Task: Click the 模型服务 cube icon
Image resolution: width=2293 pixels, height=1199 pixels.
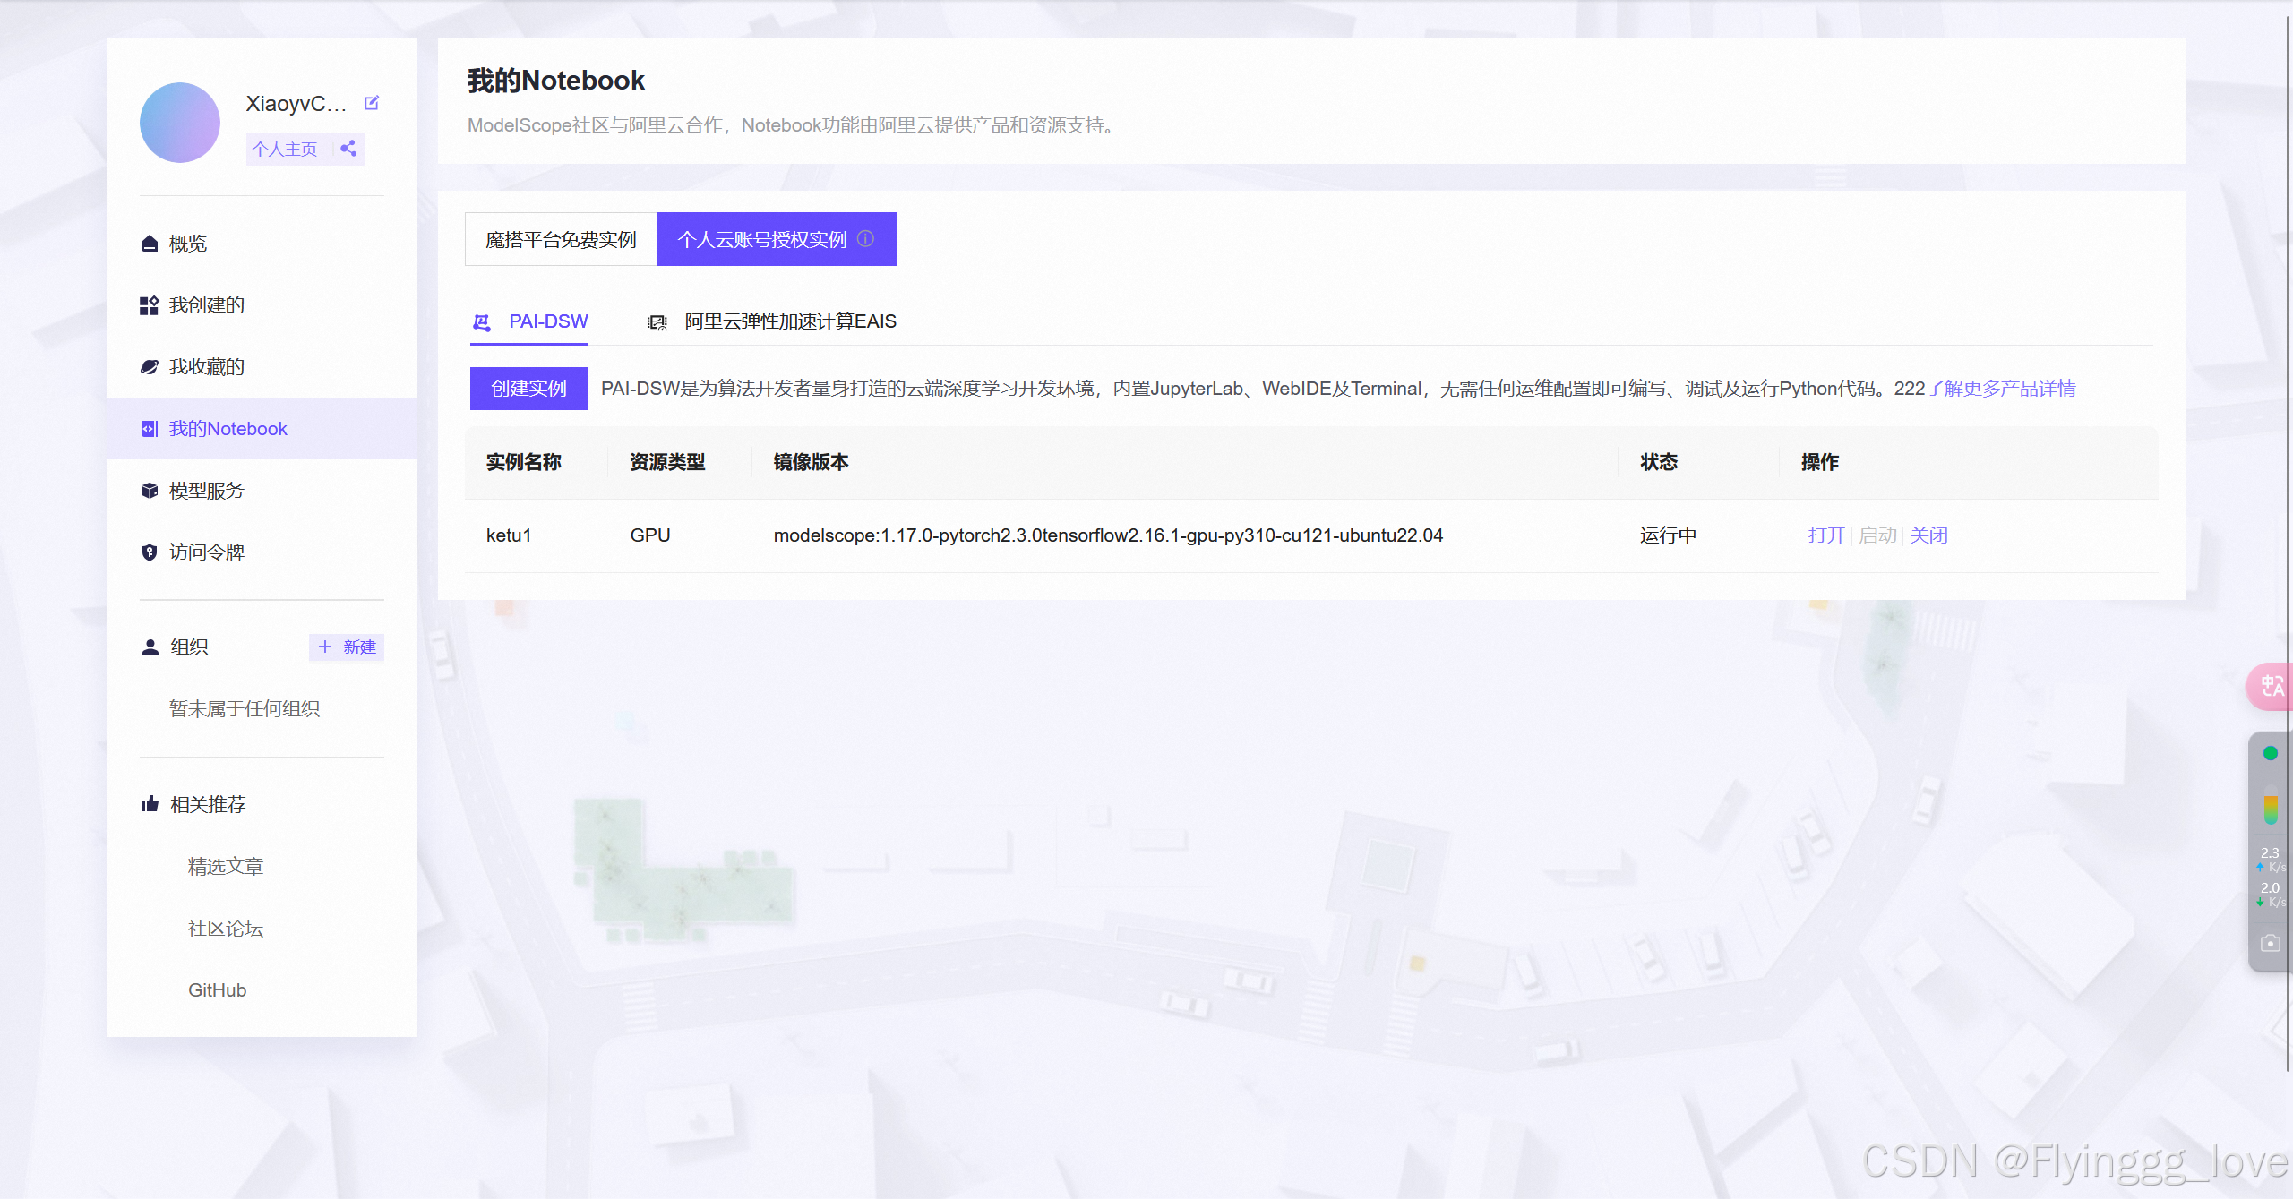Action: click(x=150, y=491)
